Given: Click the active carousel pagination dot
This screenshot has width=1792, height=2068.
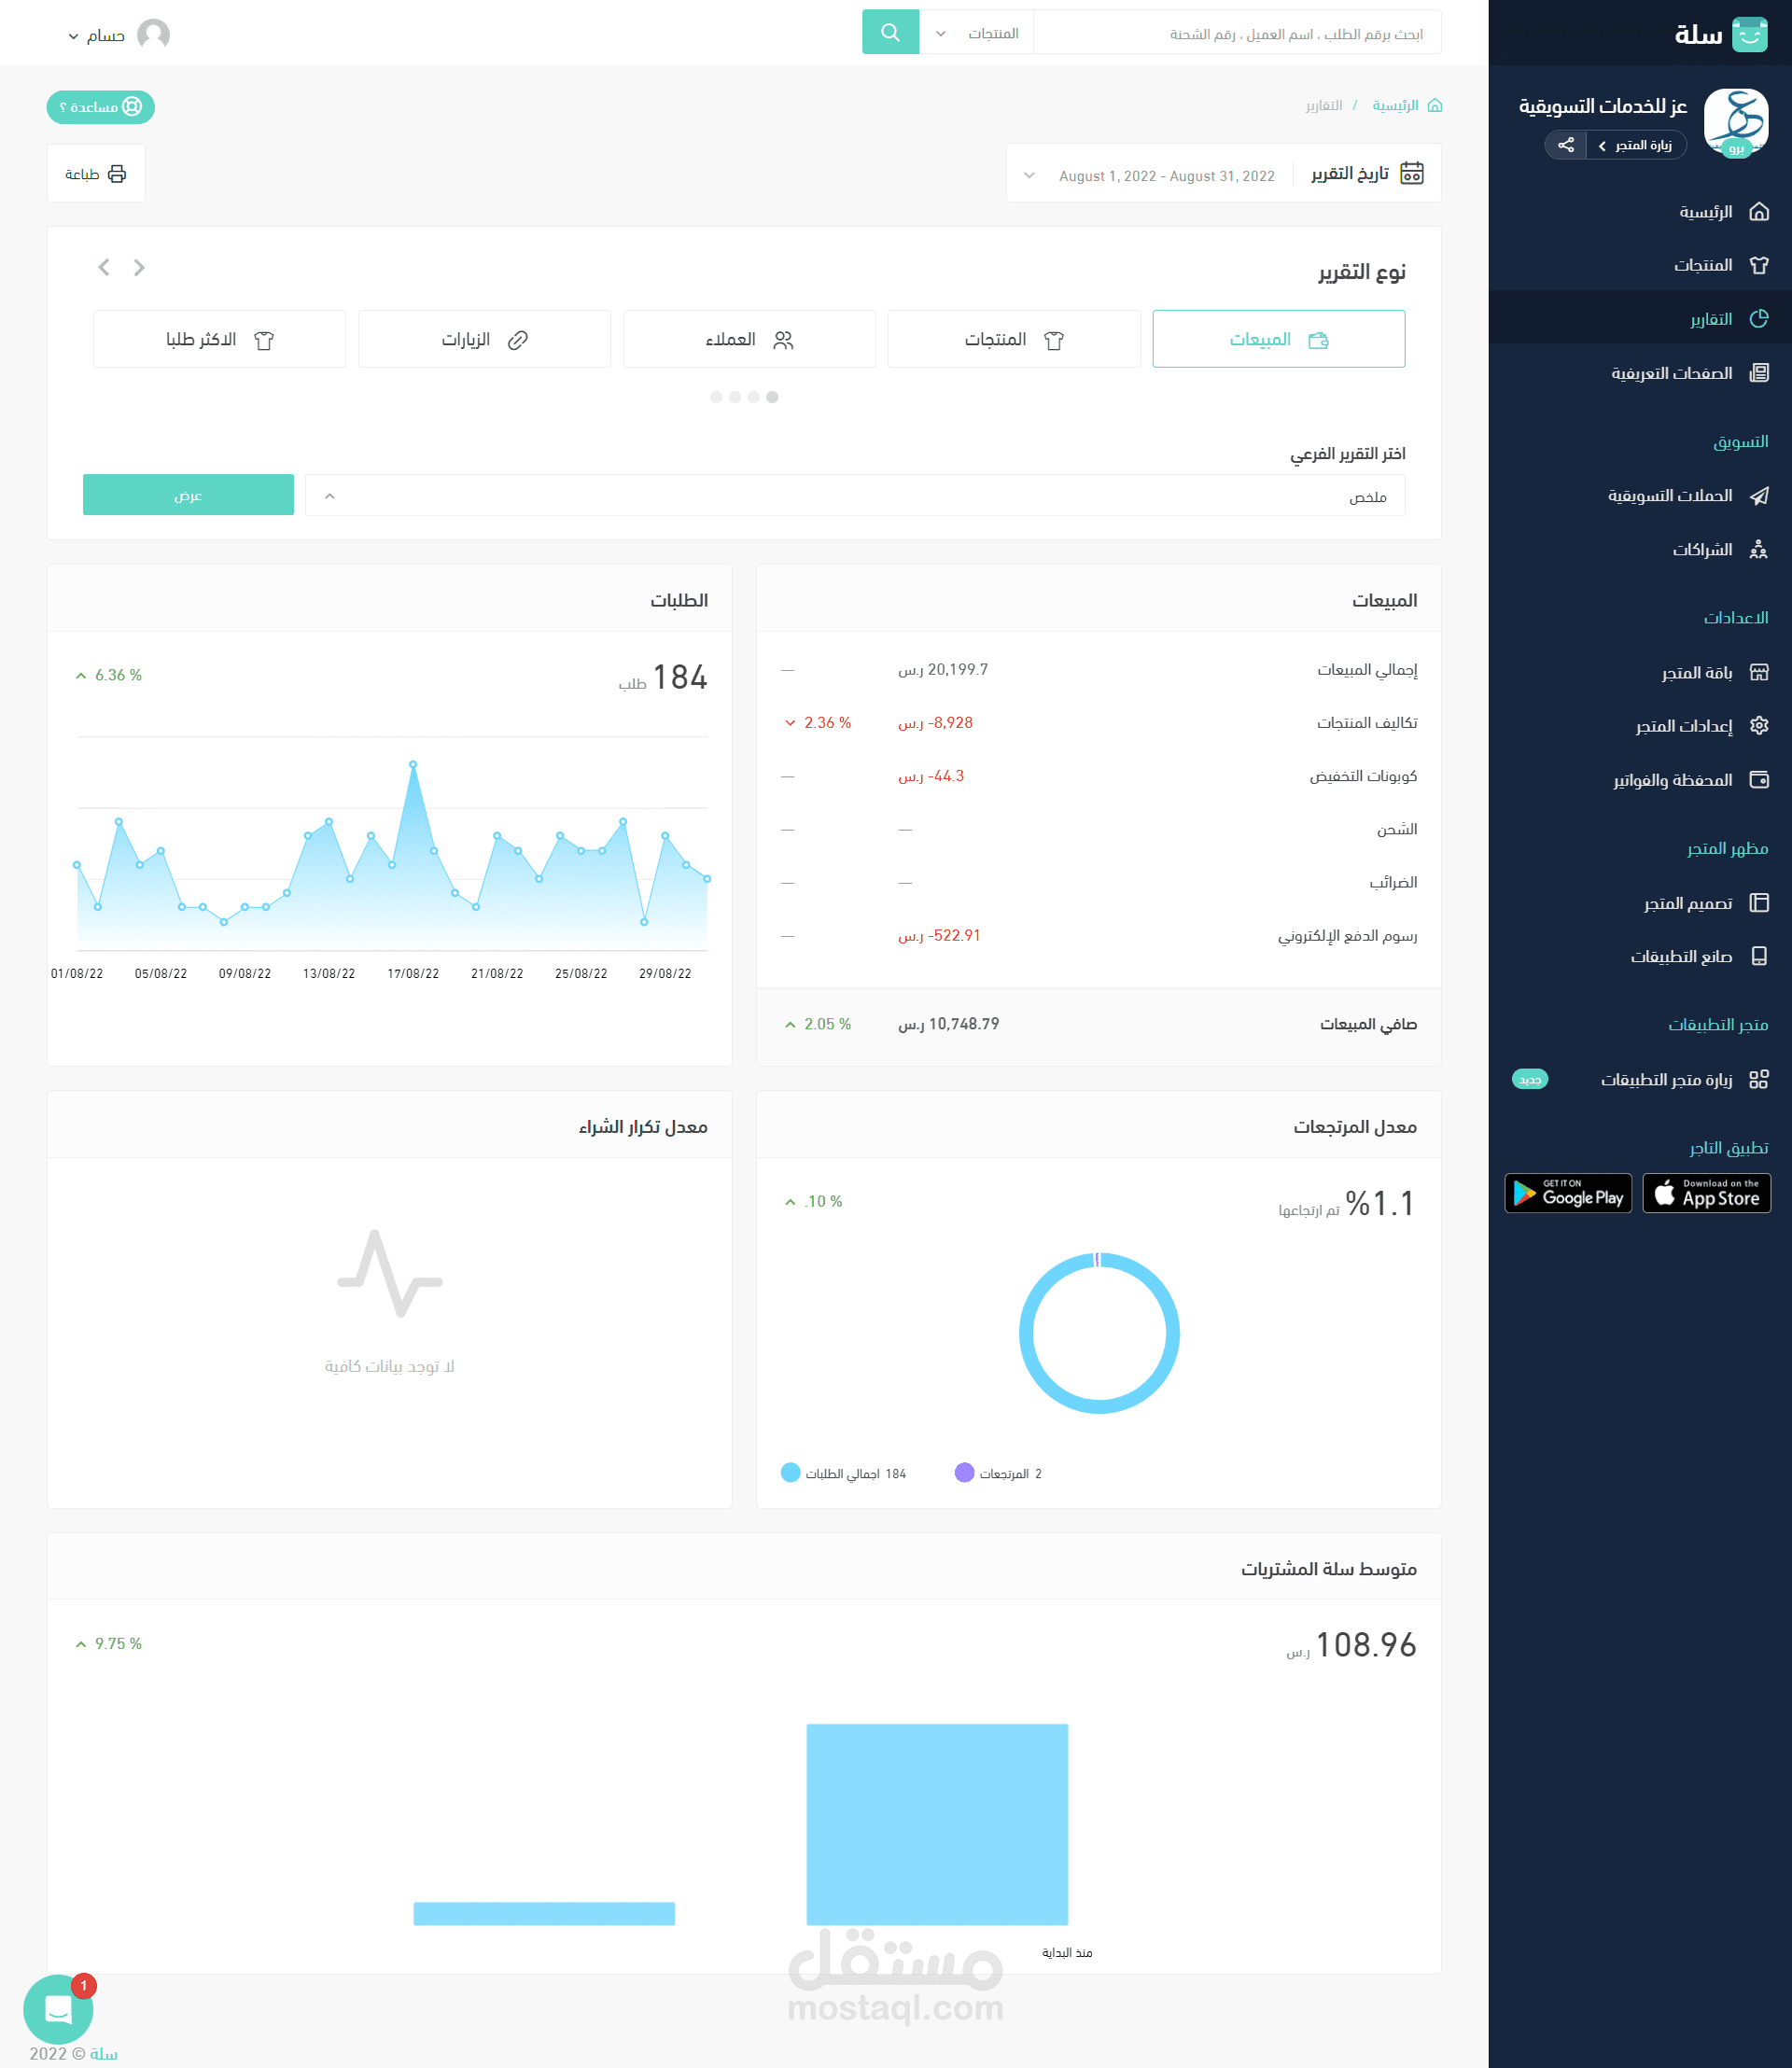Looking at the screenshot, I should tap(772, 397).
